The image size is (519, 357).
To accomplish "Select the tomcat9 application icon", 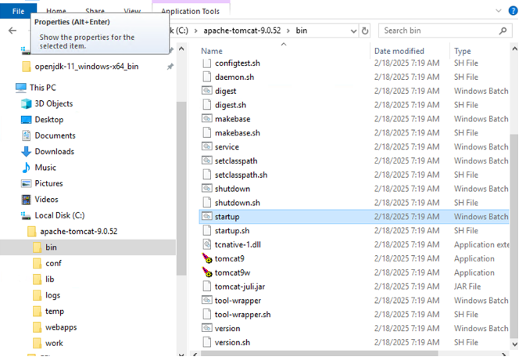I will pyautogui.click(x=207, y=258).
